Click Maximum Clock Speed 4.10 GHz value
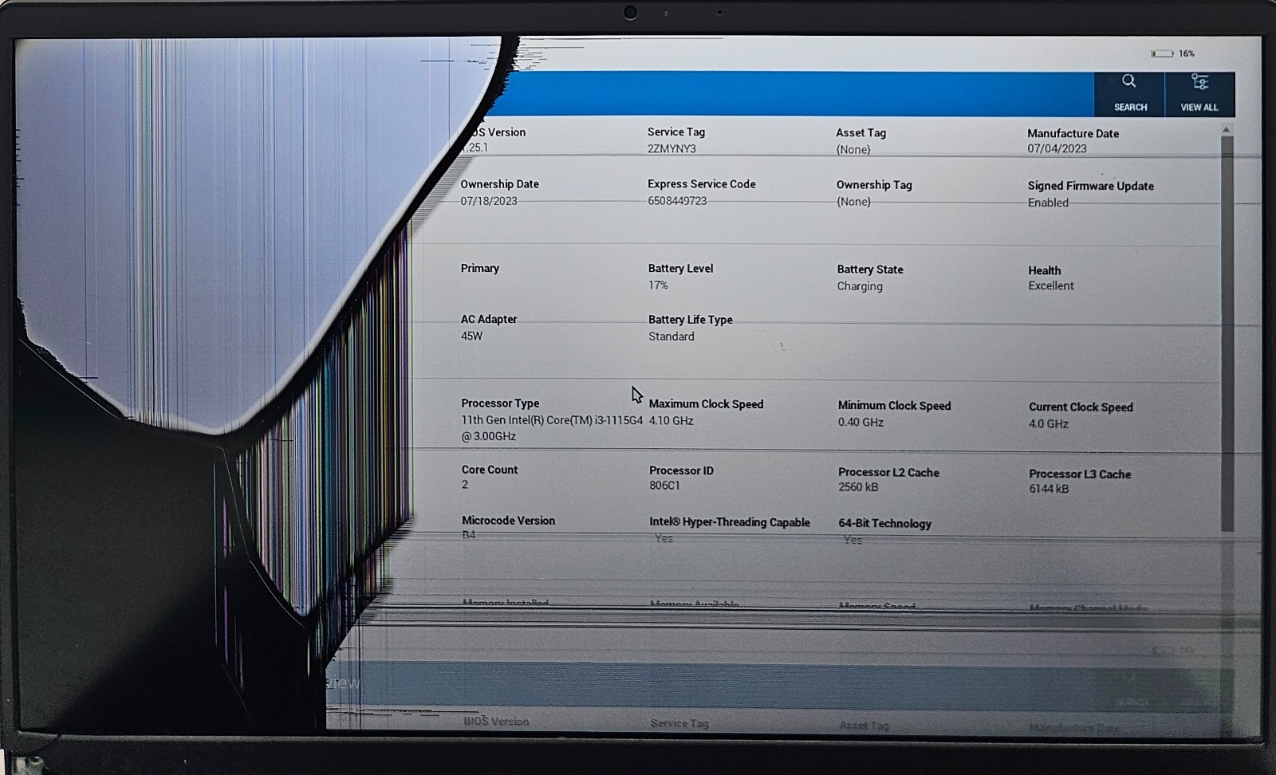This screenshot has width=1276, height=775. coord(671,420)
